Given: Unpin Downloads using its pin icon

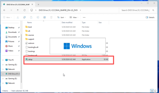Looking at the screenshot, I should [x=19, y=32].
